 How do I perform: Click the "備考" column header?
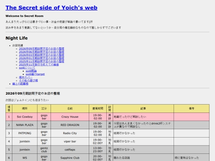click(x=192, y=109)
